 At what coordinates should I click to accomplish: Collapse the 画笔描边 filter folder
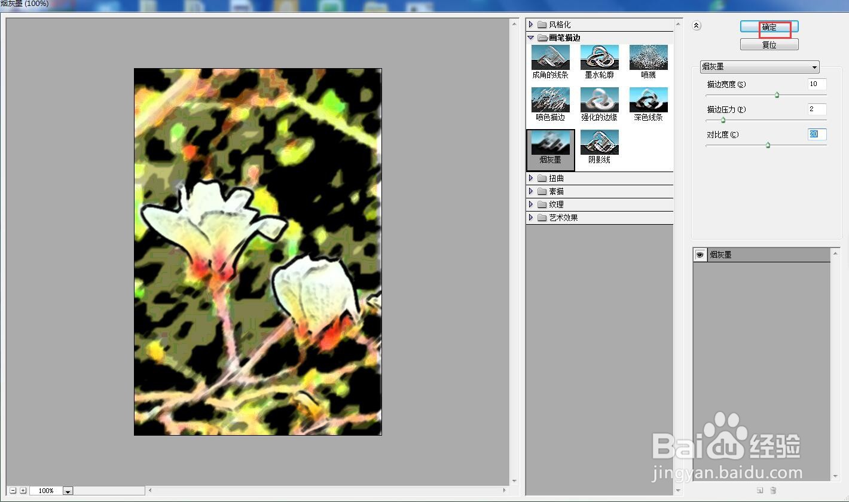531,38
